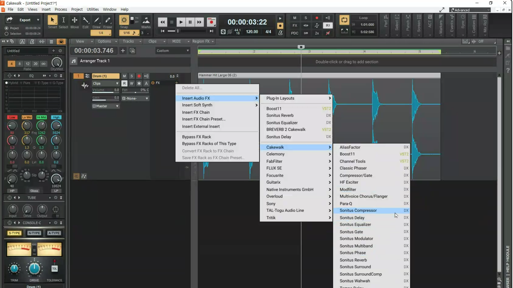Toggle the R read automation button
This screenshot has height=288, width=513.
pos(124,83)
